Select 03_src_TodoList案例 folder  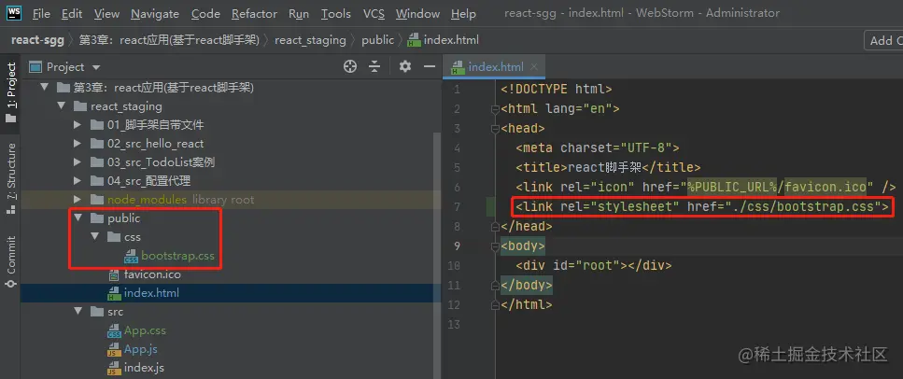coord(161,162)
